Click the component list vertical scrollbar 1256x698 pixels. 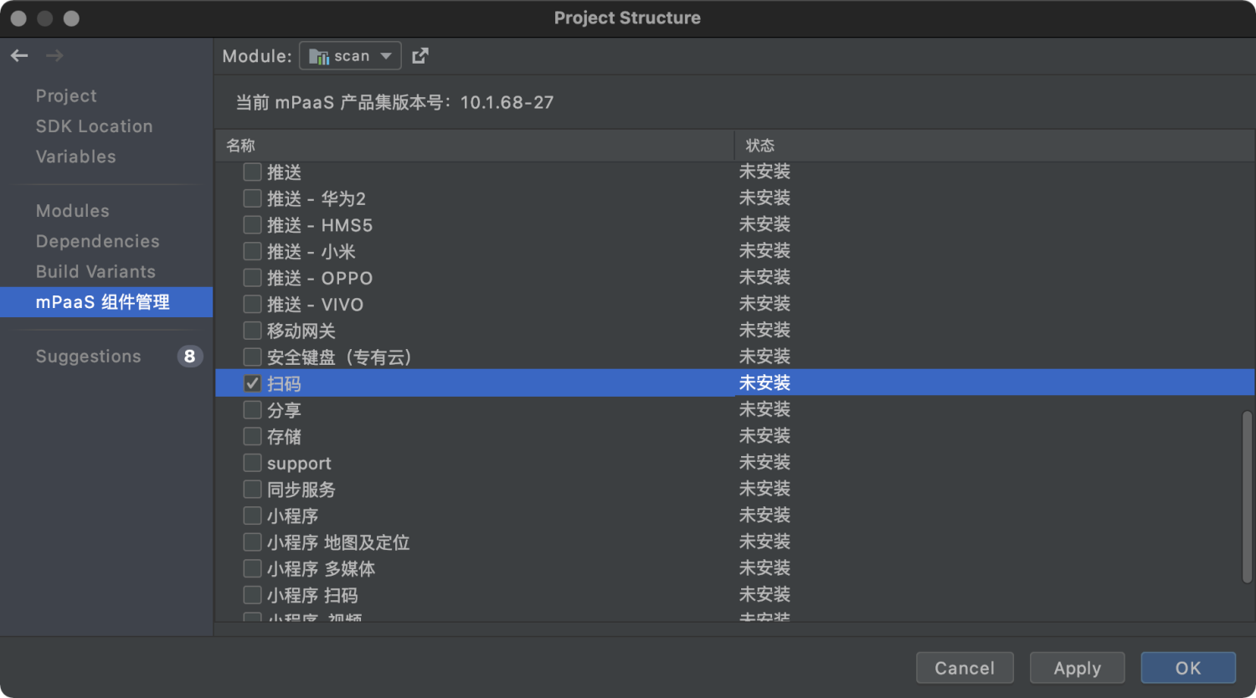coord(1248,496)
